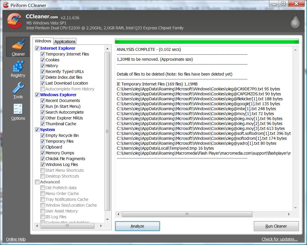The width and height of the screenshot is (307, 245).
Task: Click options list left scroll arrow
Action: (37, 226)
